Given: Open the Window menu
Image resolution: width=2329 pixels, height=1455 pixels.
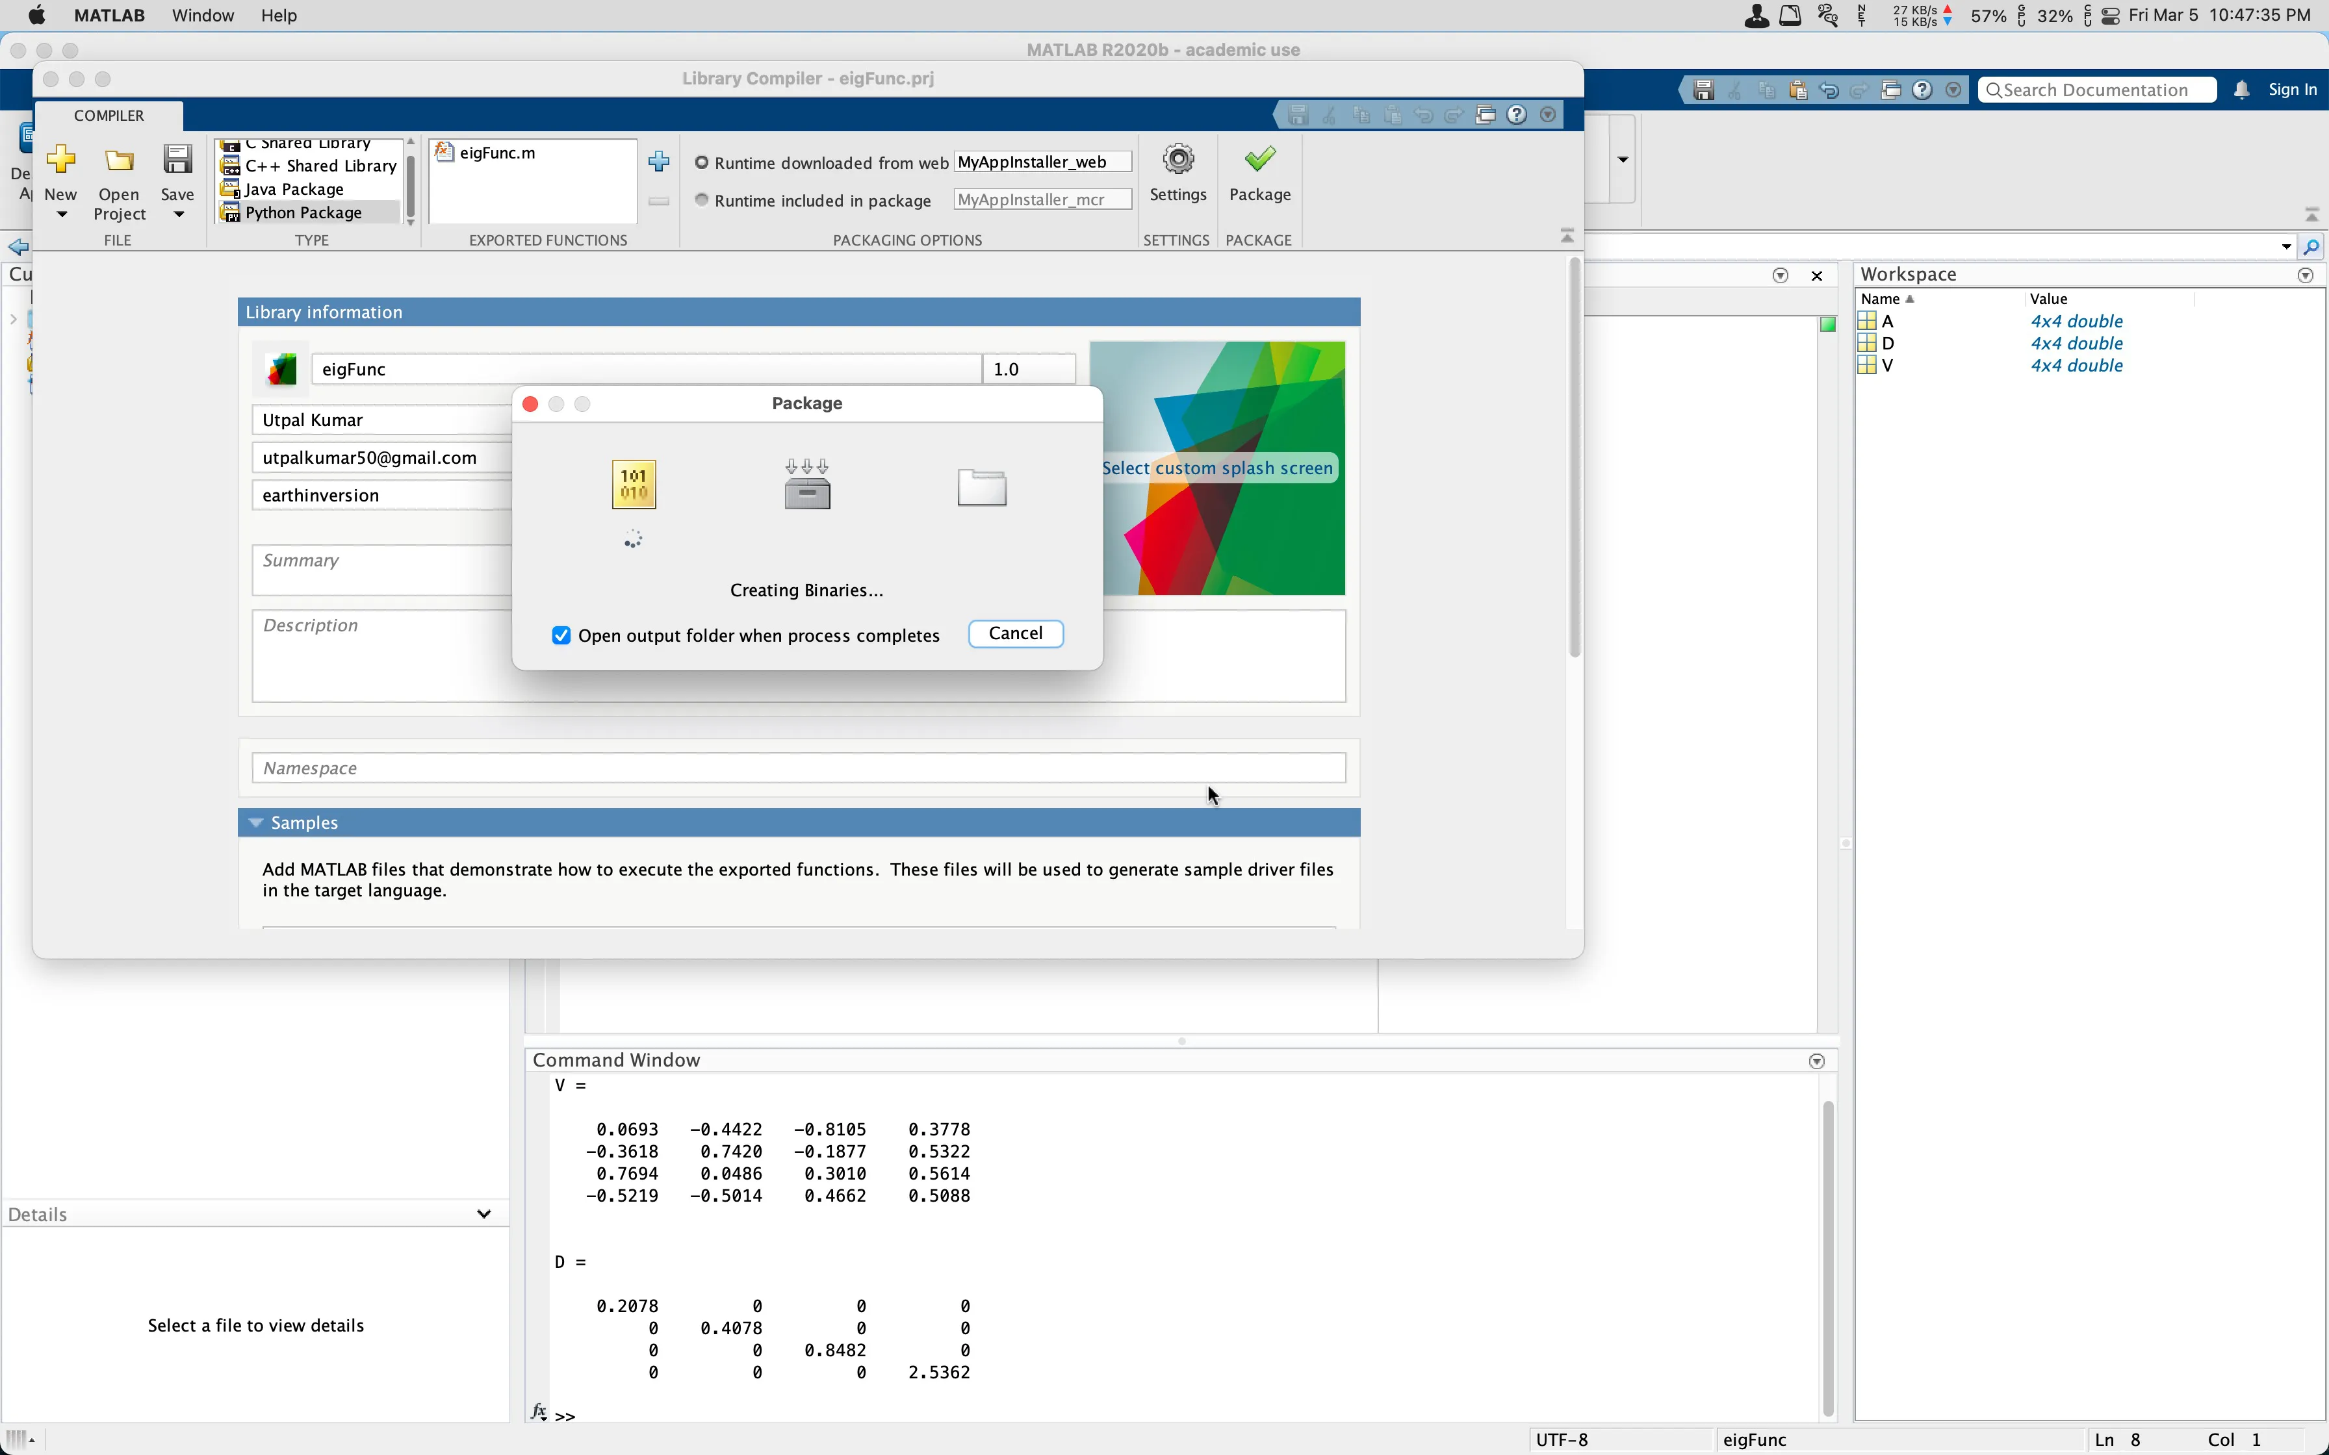Looking at the screenshot, I should click(x=202, y=16).
